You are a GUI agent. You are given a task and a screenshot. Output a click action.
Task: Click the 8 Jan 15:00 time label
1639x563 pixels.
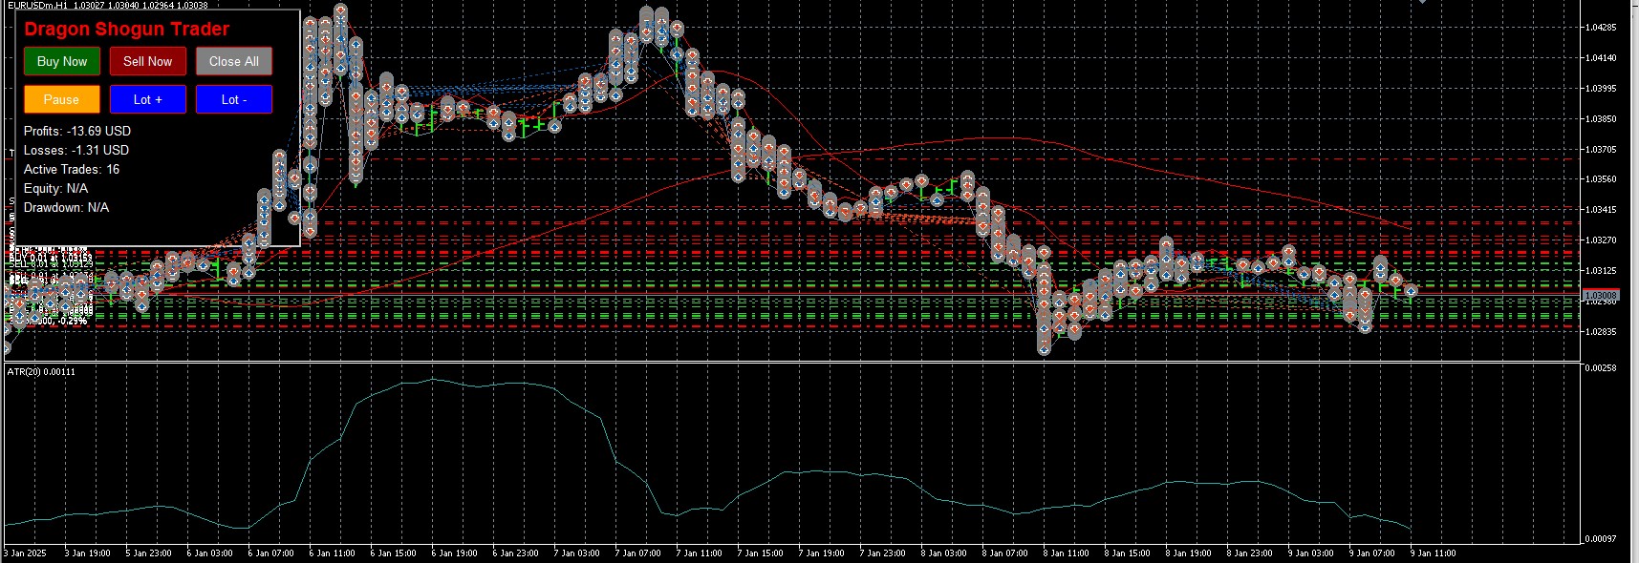click(x=1128, y=553)
